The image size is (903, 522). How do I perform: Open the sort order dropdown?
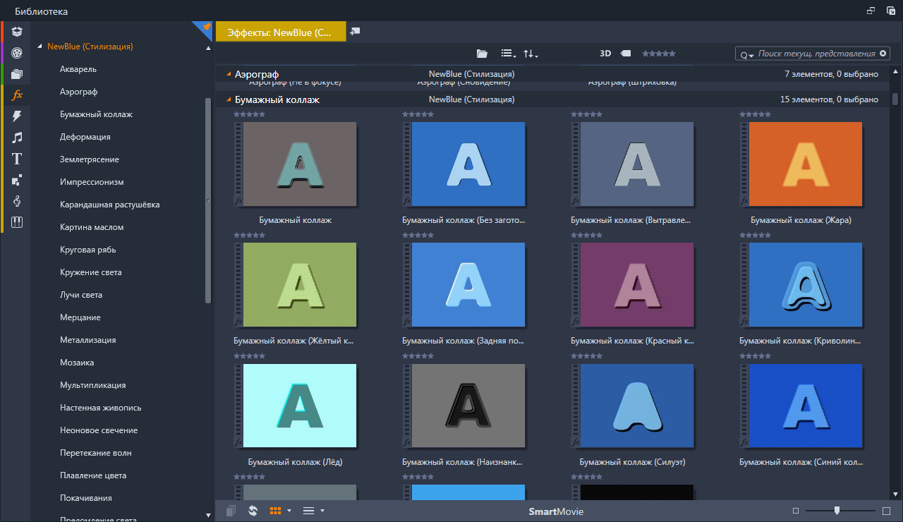tap(531, 54)
